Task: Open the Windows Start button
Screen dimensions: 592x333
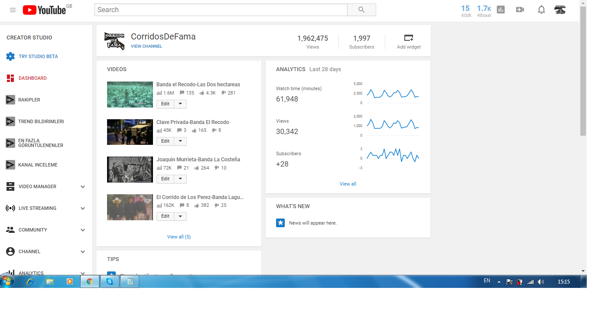Action: 7,281
